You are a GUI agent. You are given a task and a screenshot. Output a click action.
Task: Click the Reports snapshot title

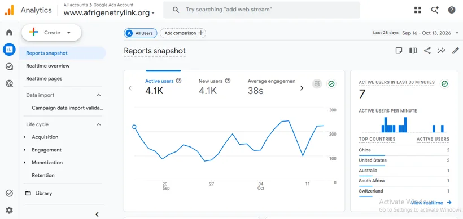(155, 51)
